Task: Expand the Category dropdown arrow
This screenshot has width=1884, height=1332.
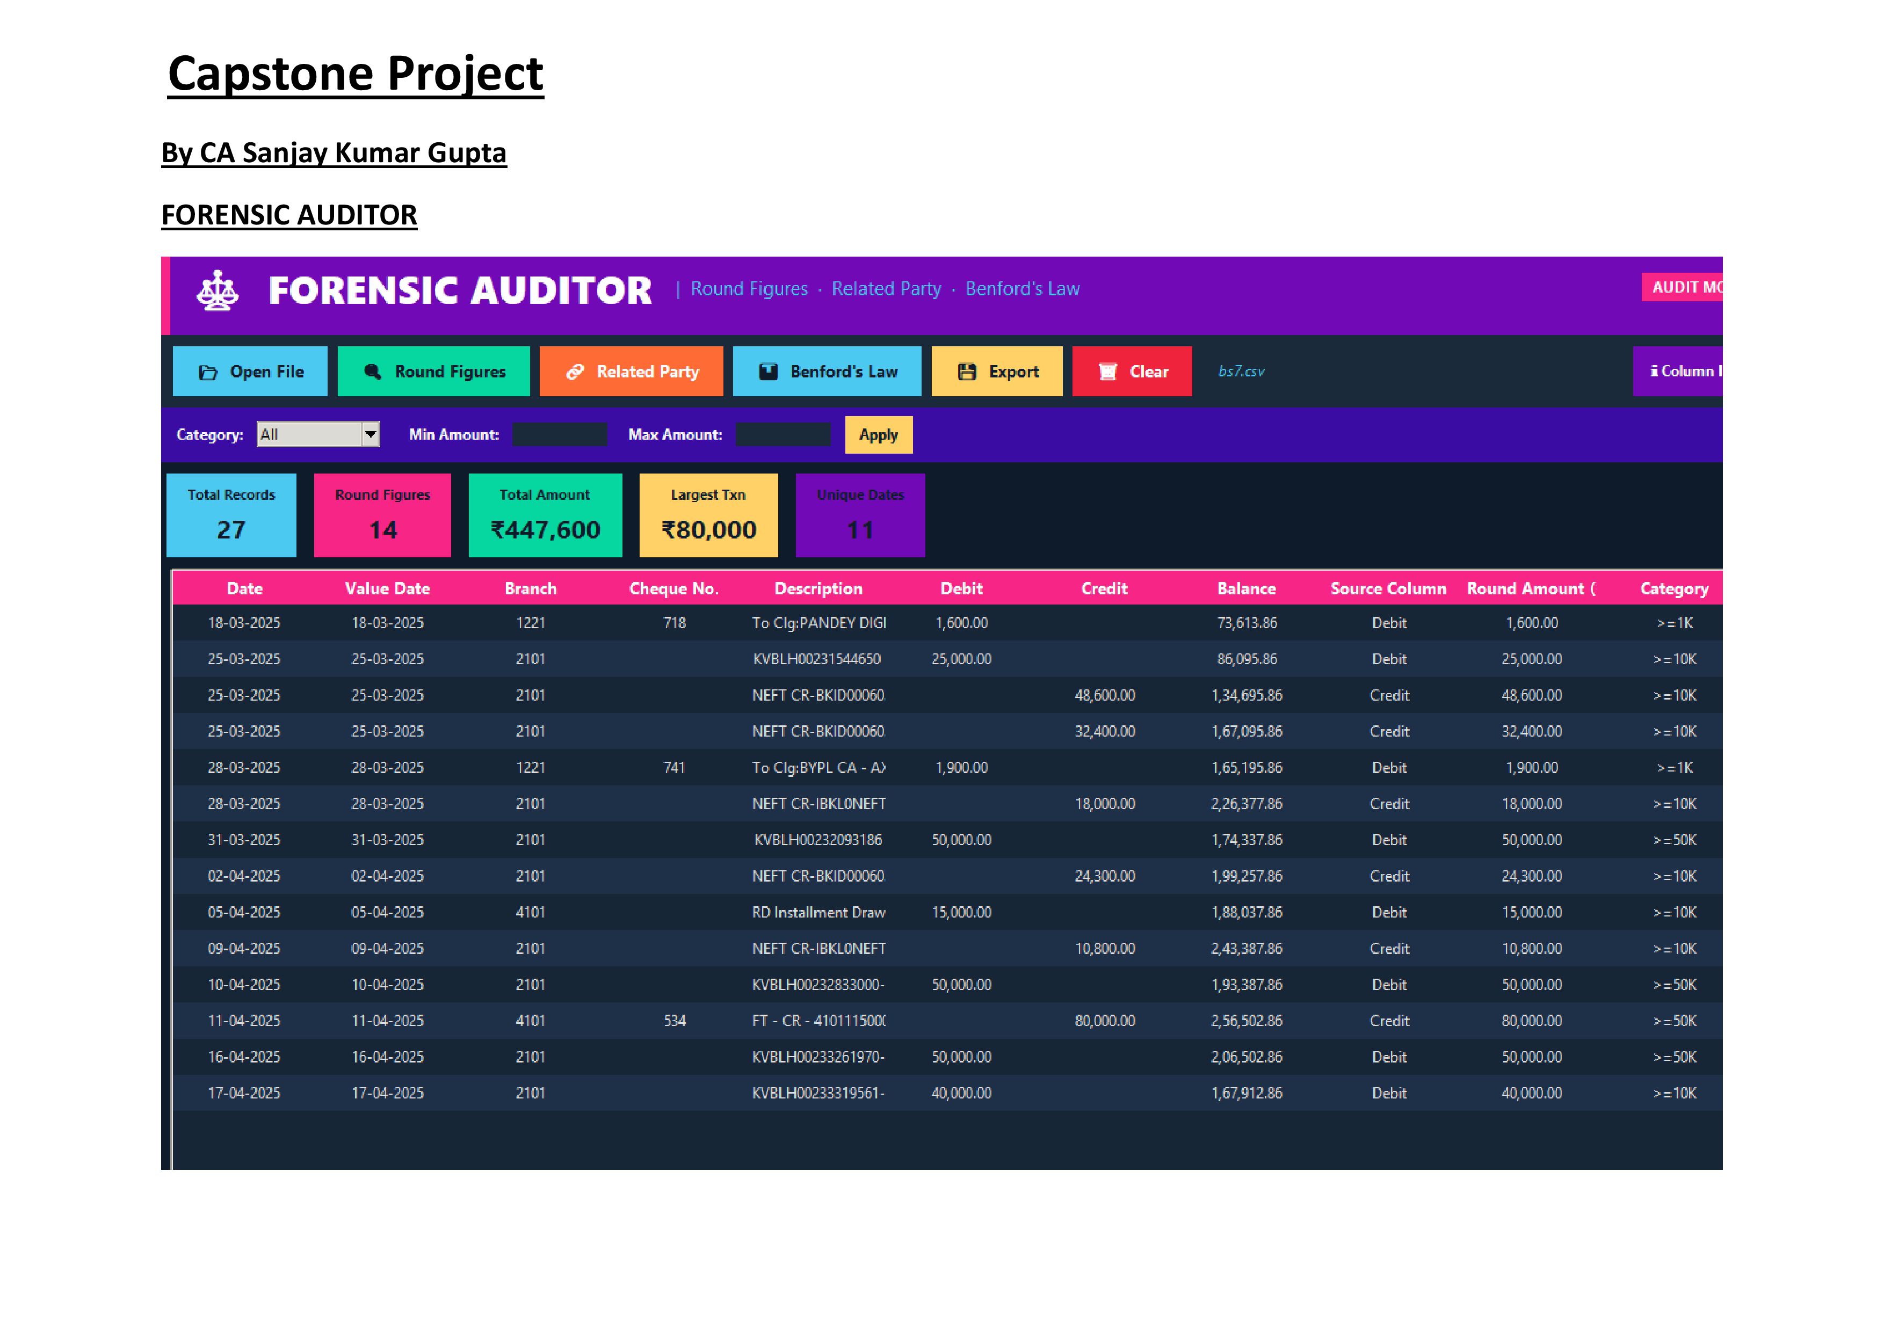Action: 371,435
